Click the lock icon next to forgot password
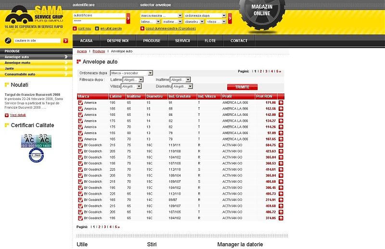Screen dimensions: 385x249 (97, 28)
